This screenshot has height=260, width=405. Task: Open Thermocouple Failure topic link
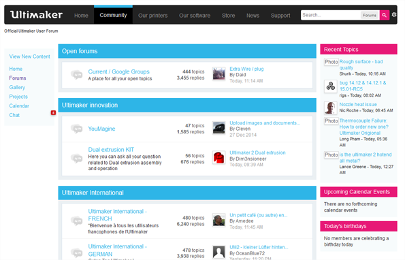[x=364, y=127]
